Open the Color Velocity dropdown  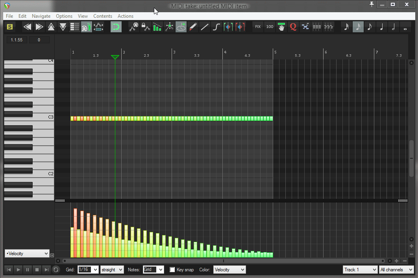(229, 270)
